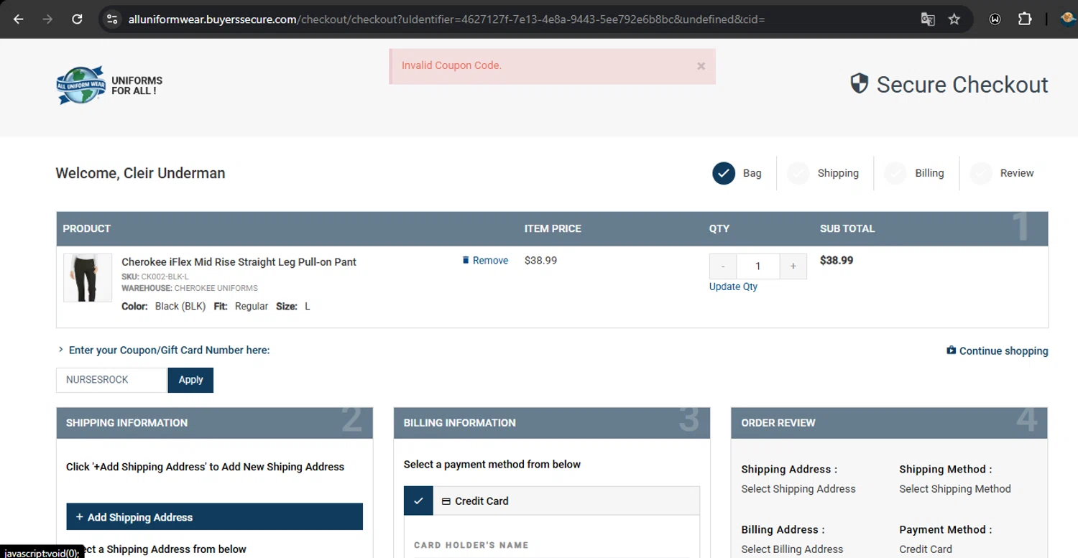This screenshot has height=558, width=1078.
Task: Click the coupon code input with NURSESROCK
Action: tap(111, 380)
